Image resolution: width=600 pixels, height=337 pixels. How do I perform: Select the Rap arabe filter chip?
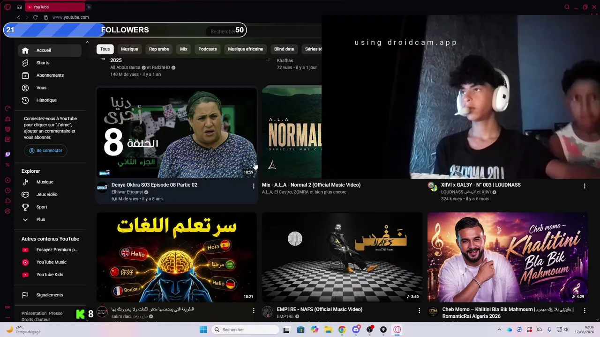point(159,49)
